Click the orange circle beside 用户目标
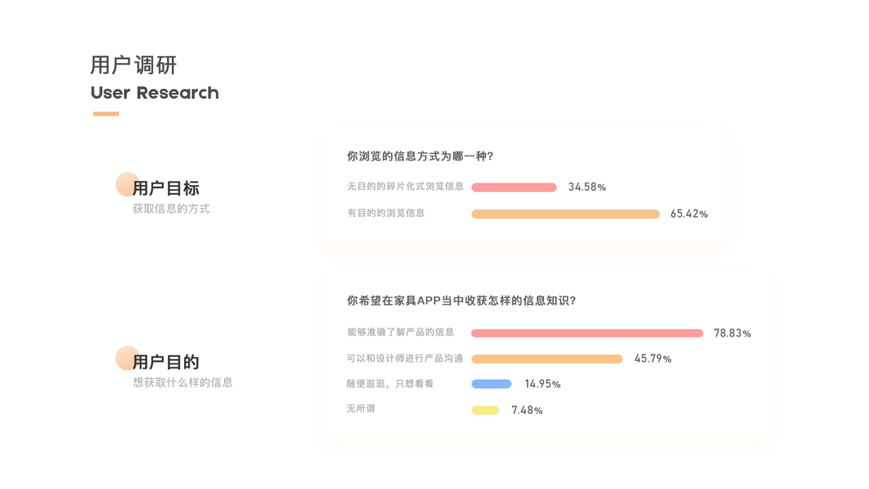This screenshot has width=869, height=489. click(x=127, y=184)
